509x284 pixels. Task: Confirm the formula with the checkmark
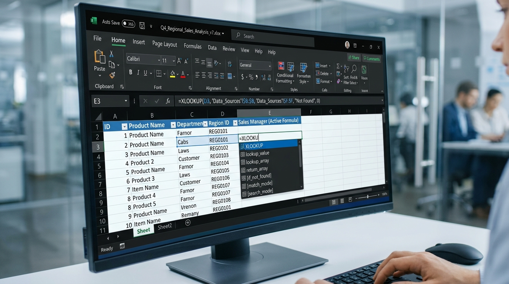click(157, 101)
